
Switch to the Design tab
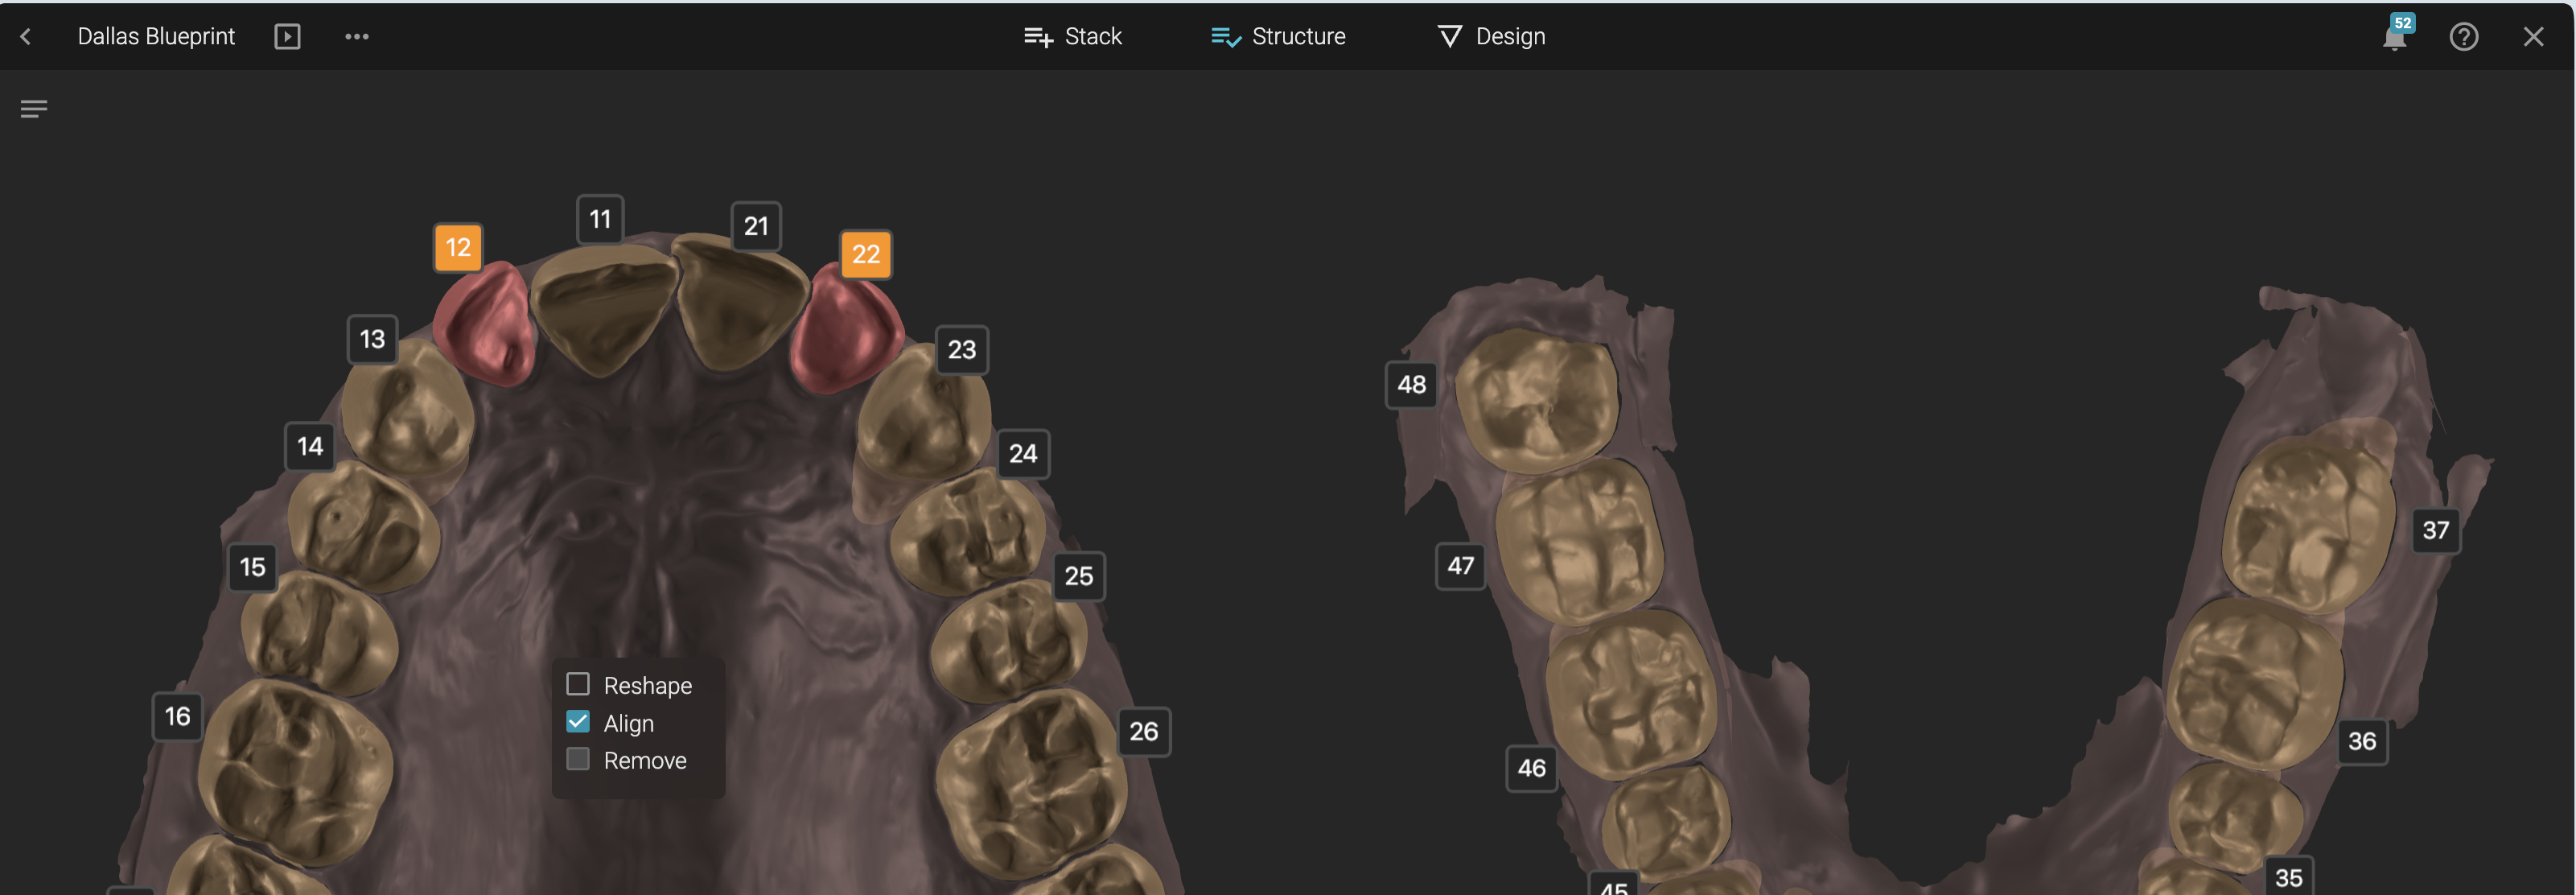(1491, 37)
